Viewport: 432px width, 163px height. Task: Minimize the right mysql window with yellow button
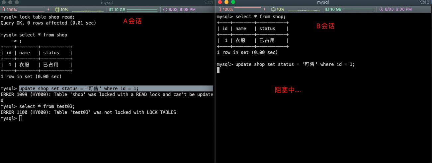point(226,2)
